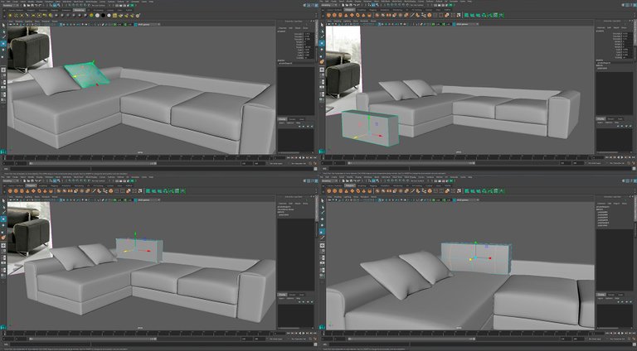Open sRGB gamma dropdown in top-left viewport
The width and height of the screenshot is (637, 351).
[148, 24]
